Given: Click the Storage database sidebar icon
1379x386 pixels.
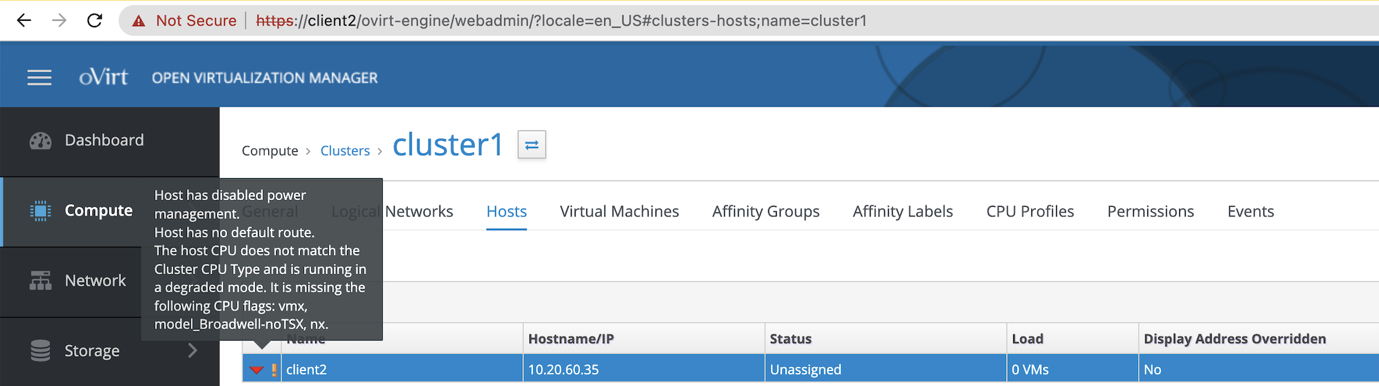Looking at the screenshot, I should [x=40, y=351].
